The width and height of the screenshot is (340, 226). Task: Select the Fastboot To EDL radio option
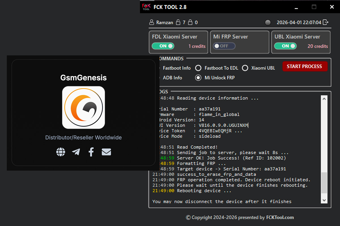point(198,68)
